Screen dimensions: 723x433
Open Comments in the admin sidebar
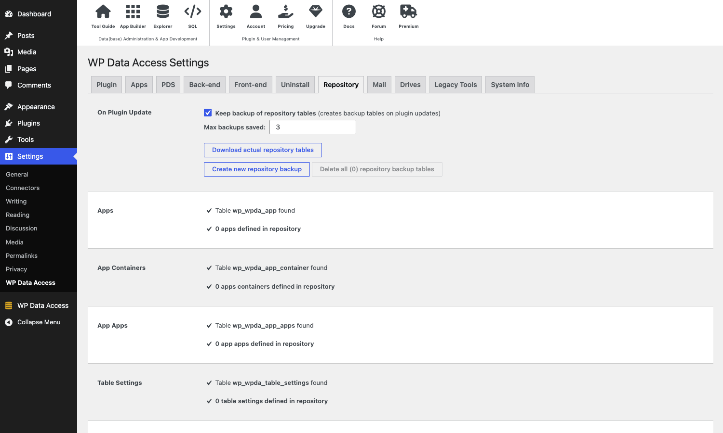point(39,85)
